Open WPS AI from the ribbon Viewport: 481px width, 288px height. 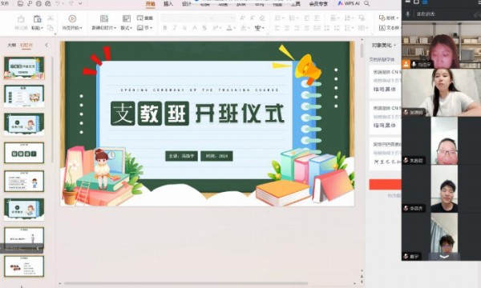(349, 4)
